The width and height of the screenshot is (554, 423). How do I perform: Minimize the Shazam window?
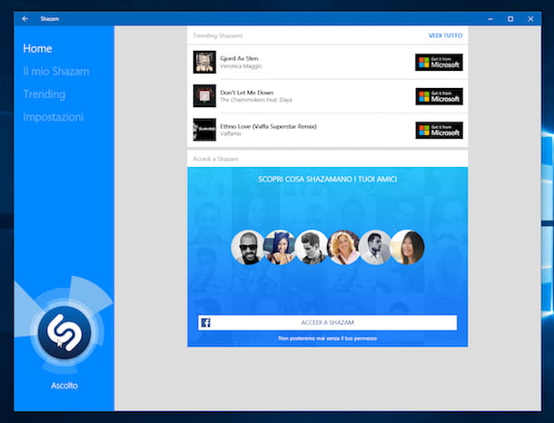[x=490, y=19]
